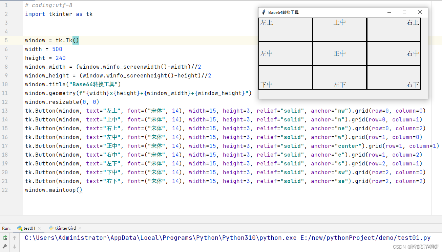Click the down arrow icon in Run panel
The width and height of the screenshot is (442, 252).
tap(15, 247)
